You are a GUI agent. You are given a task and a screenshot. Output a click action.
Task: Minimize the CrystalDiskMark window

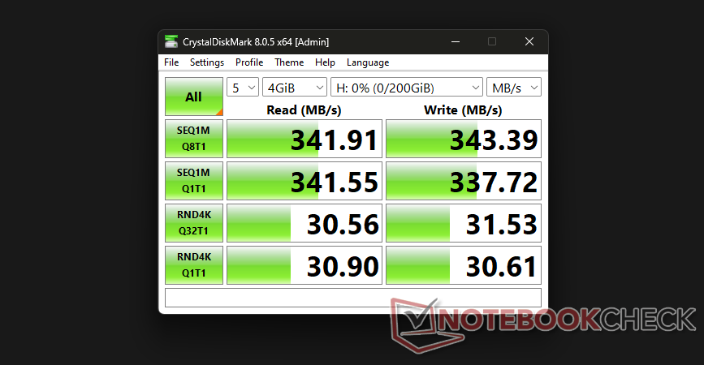tap(455, 41)
